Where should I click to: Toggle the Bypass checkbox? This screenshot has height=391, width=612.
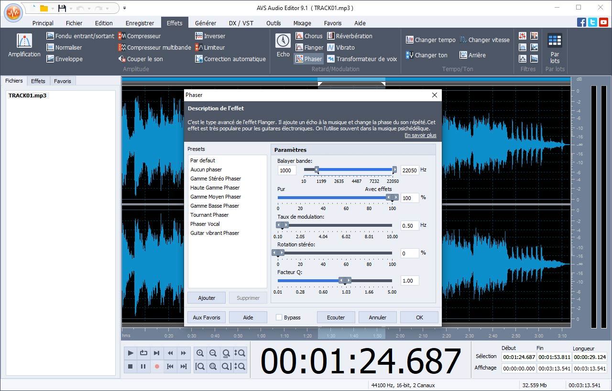[x=279, y=317]
